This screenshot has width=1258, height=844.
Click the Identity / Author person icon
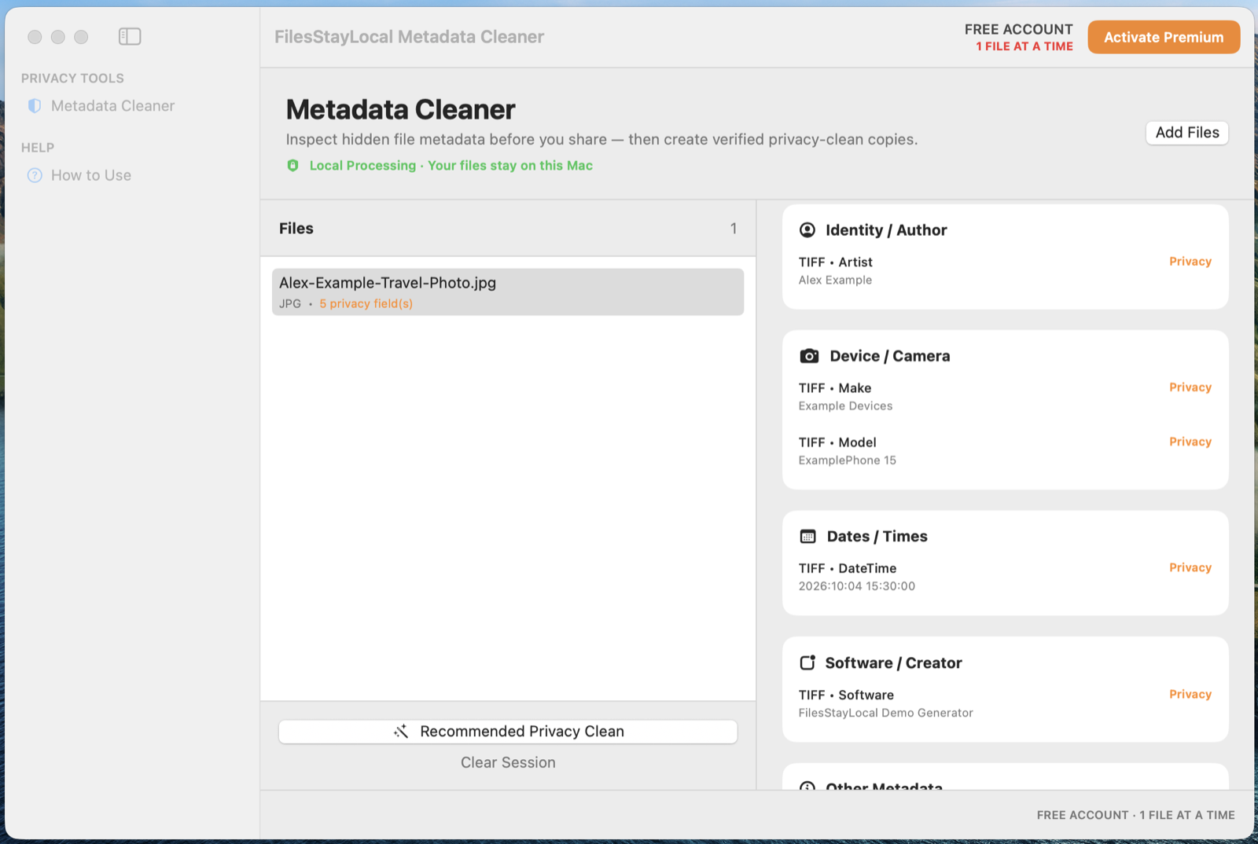coord(807,229)
